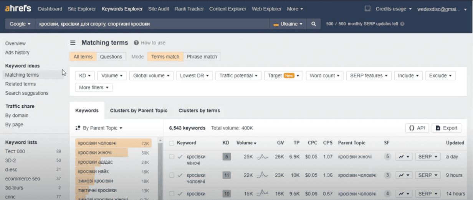The width and height of the screenshot is (473, 200).
Task: Toggle the select-all Keyword checkbox
Action: tap(172, 143)
